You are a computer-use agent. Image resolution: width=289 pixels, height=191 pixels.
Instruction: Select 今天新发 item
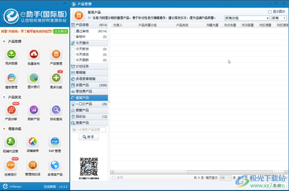coord(89,49)
